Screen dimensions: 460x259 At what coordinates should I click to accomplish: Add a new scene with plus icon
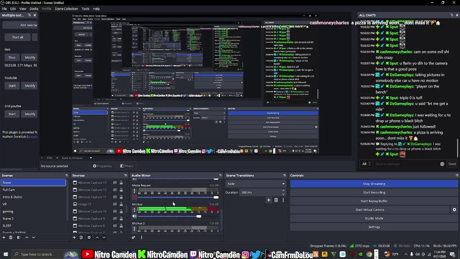tap(4, 237)
